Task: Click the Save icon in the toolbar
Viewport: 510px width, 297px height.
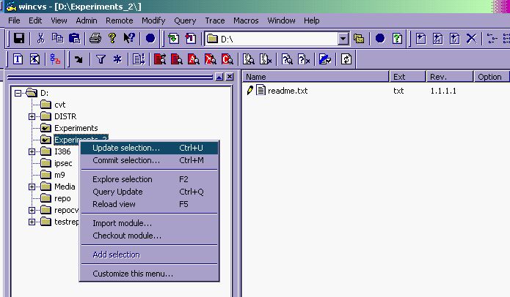Action: coord(19,38)
